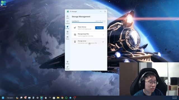The image size is (179, 100).
Task: Open the Home section in PC Manager
Action: [67, 17]
